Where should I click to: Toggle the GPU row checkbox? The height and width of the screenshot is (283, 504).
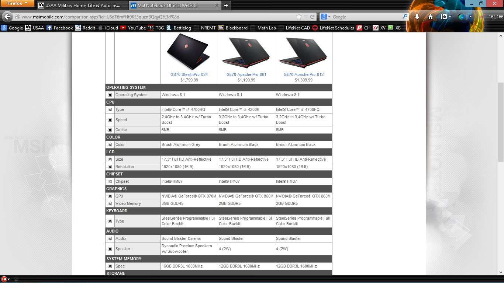110,196
